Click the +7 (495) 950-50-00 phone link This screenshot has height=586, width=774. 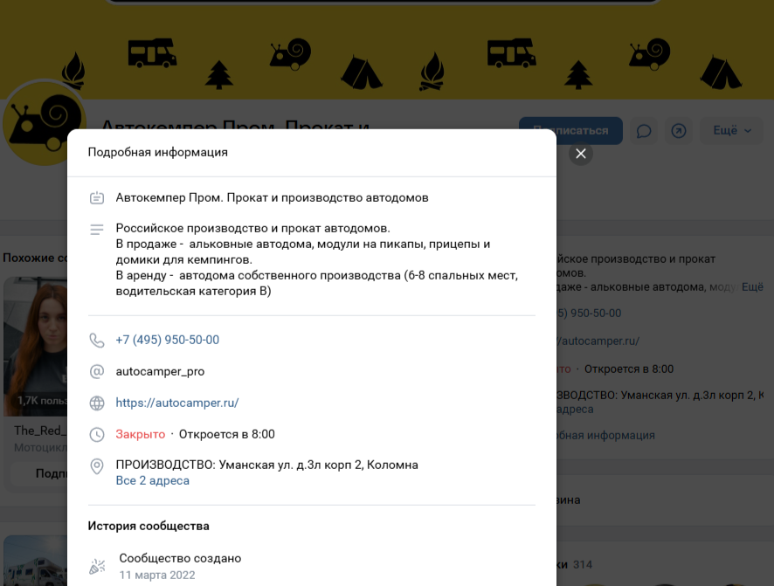tap(167, 340)
